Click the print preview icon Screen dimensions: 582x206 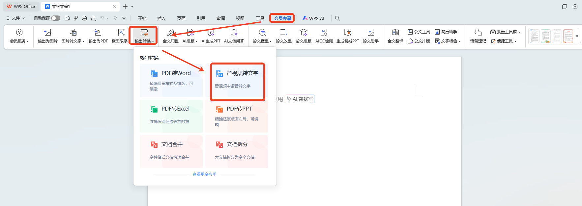click(93, 18)
